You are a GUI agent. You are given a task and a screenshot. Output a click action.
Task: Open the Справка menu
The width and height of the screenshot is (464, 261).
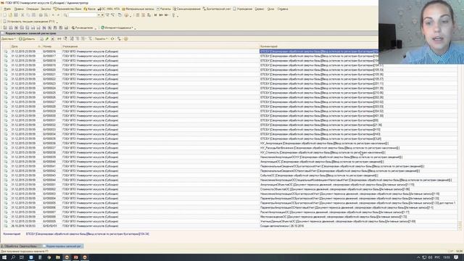click(283, 9)
